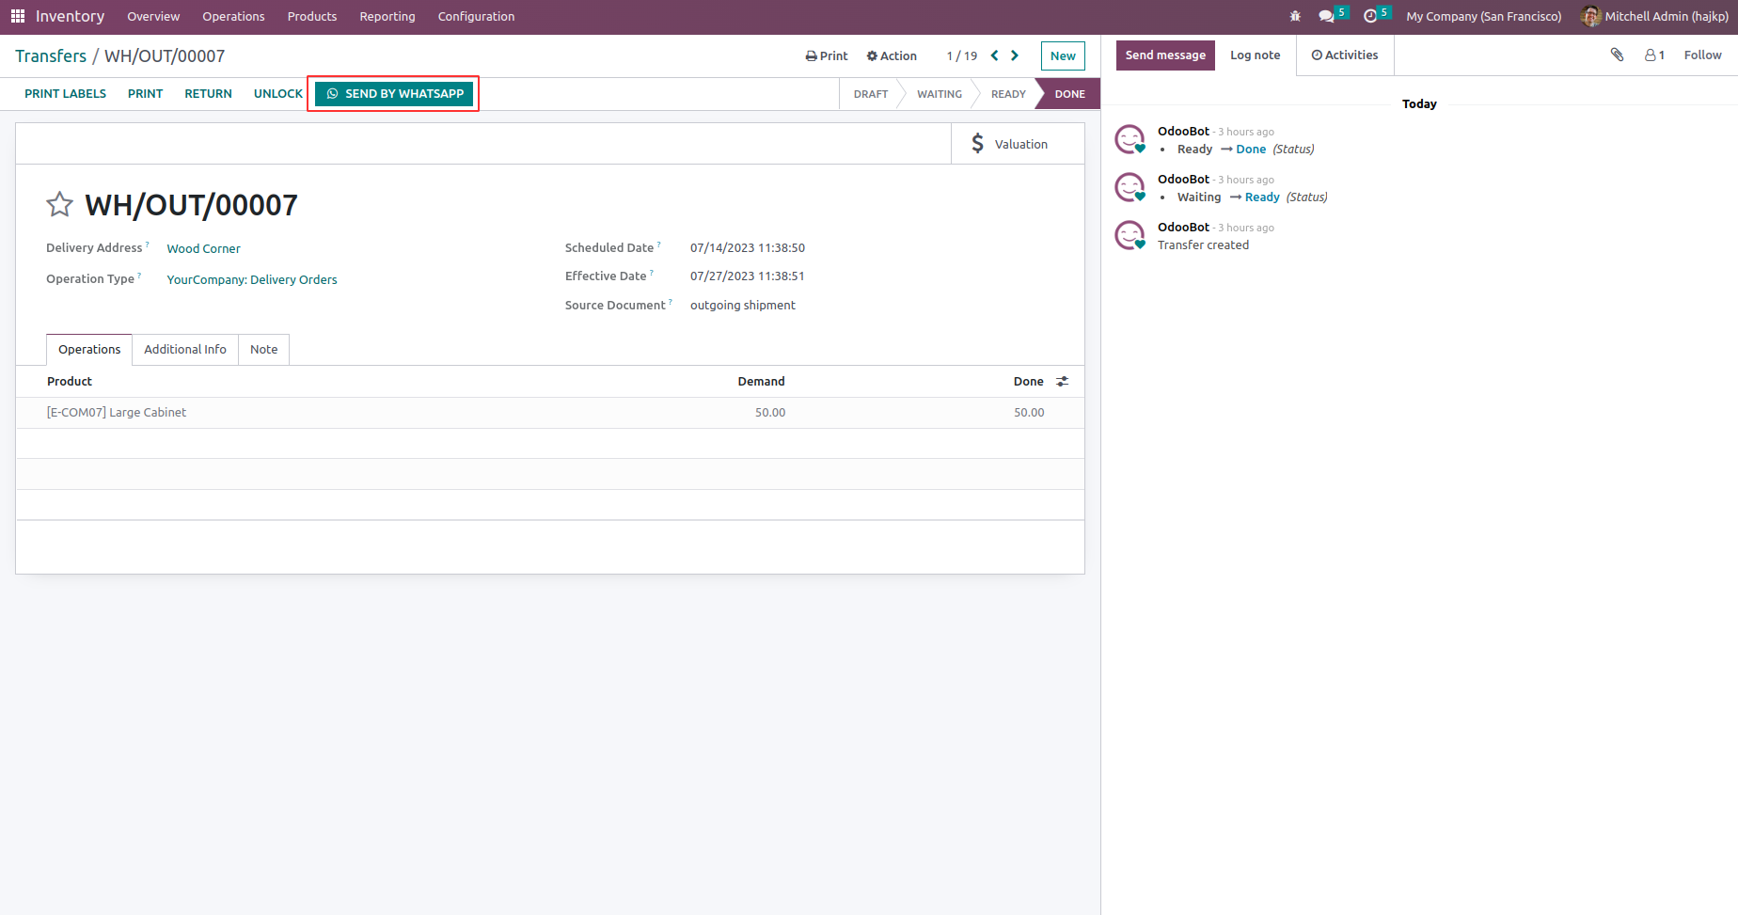Click OdooBot avatar on Ready to Done message
The width and height of the screenshot is (1738, 915).
1130,140
